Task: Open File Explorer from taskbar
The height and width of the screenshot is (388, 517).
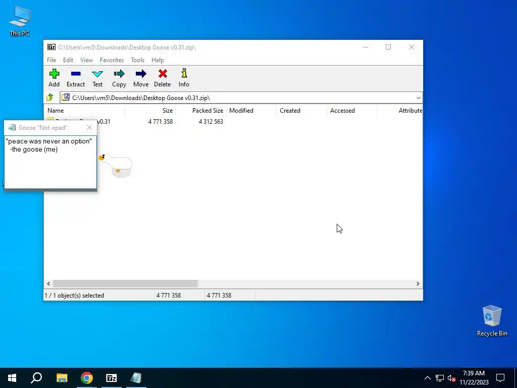Action: click(62, 378)
